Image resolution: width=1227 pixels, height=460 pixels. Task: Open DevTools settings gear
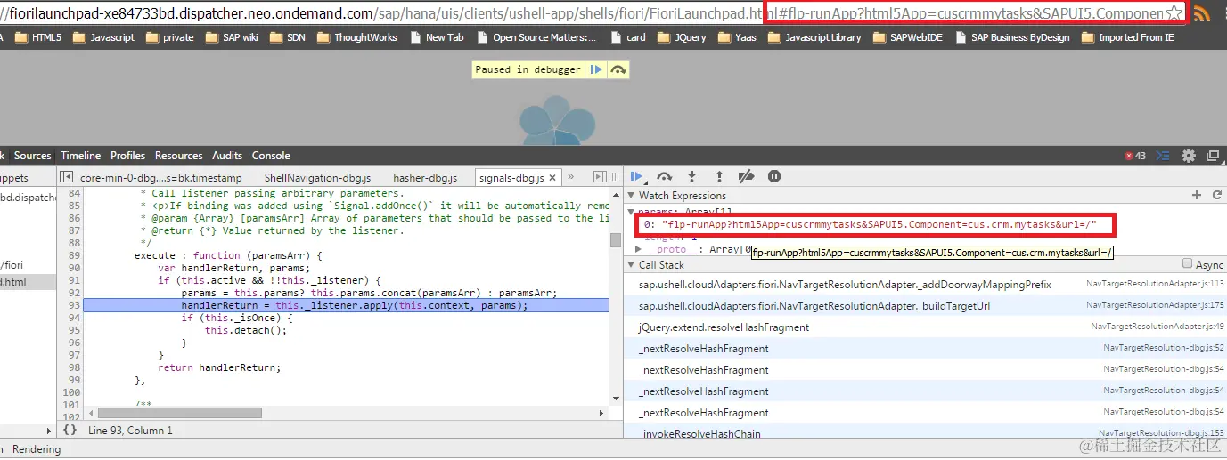coord(1189,156)
